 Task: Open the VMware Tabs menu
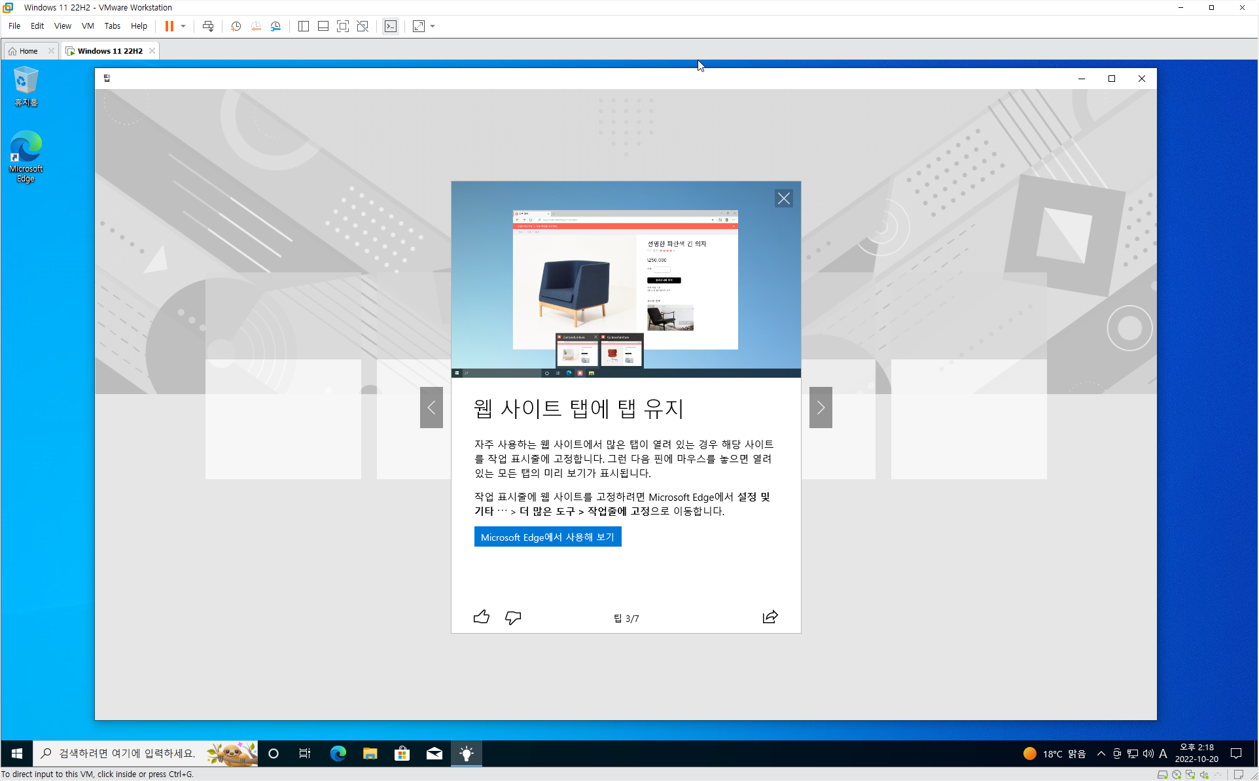pos(113,26)
